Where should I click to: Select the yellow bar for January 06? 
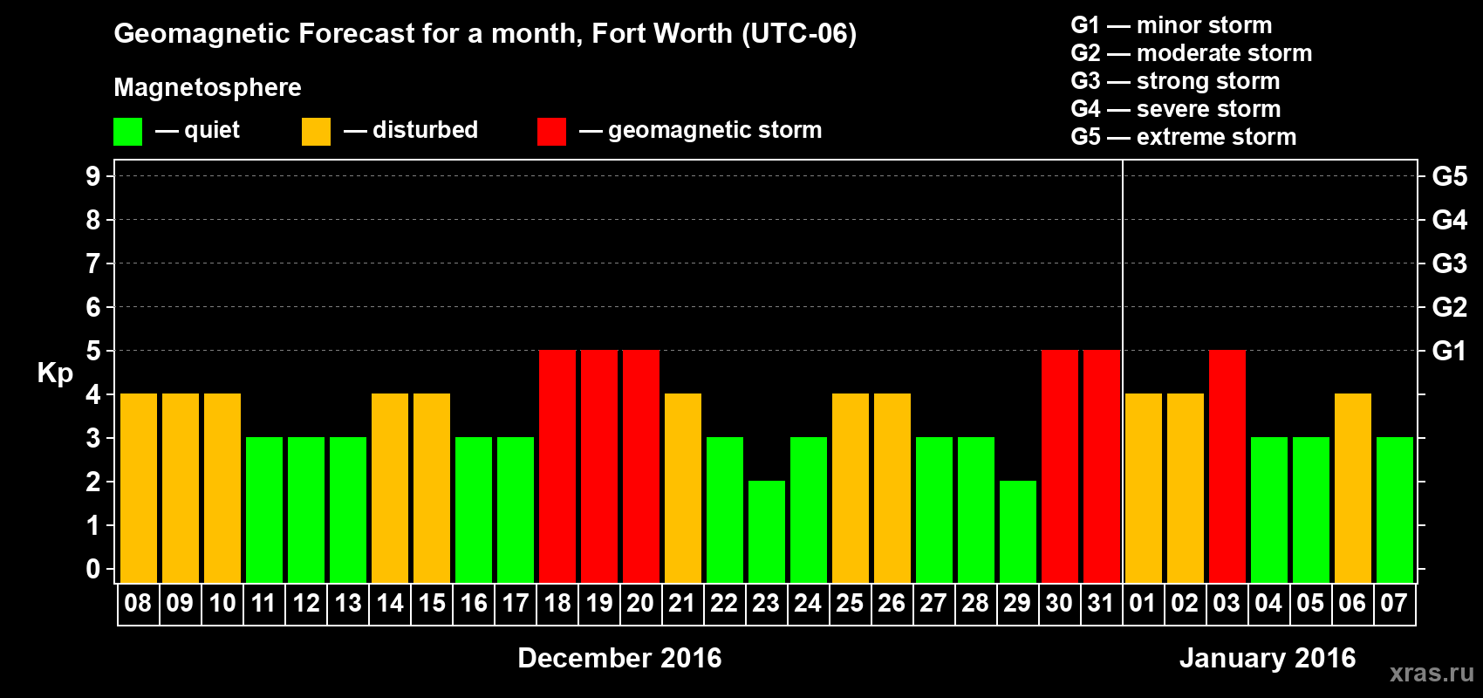point(1353,488)
